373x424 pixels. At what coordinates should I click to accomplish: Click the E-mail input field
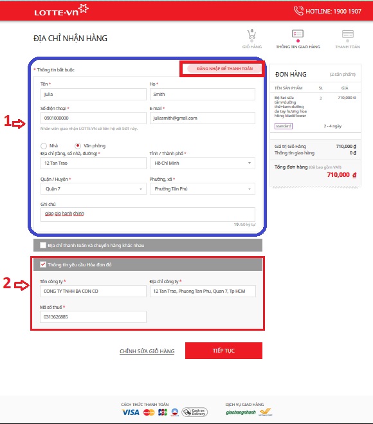click(202, 118)
